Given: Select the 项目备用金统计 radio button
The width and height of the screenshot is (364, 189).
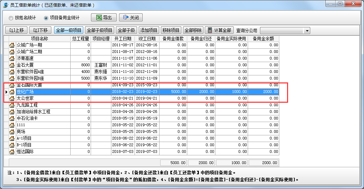Looking at the screenshot, I should tap(46, 18).
